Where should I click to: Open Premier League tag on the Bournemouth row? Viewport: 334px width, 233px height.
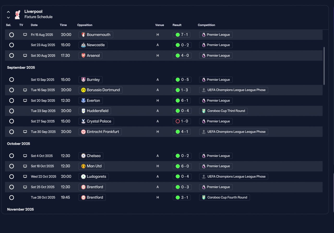216,35
